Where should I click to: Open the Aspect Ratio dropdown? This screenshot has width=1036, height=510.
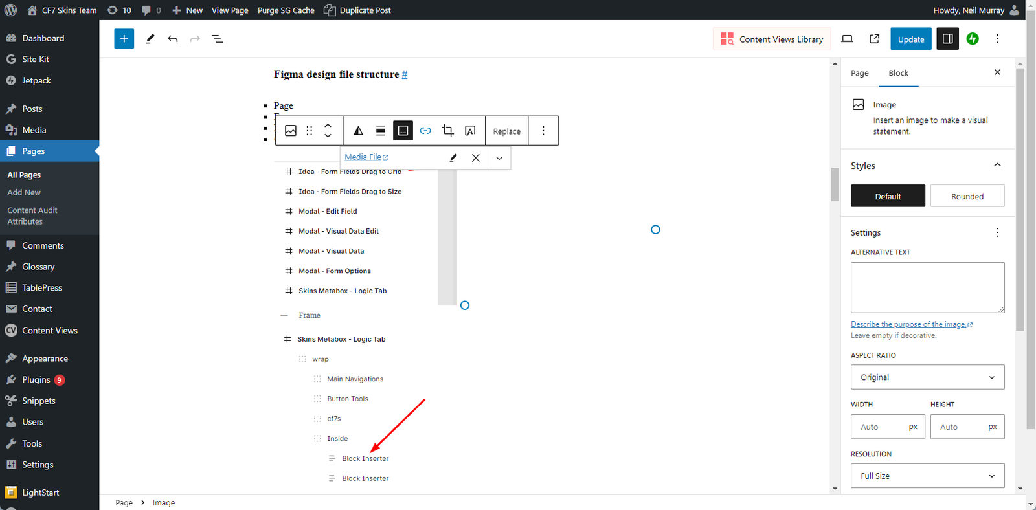click(x=927, y=377)
